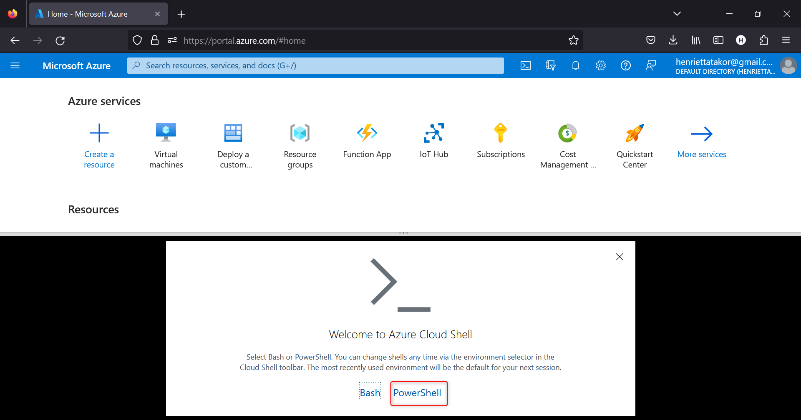Image resolution: width=801 pixels, height=420 pixels.
Task: Click the Subscriptions label
Action: (501, 155)
